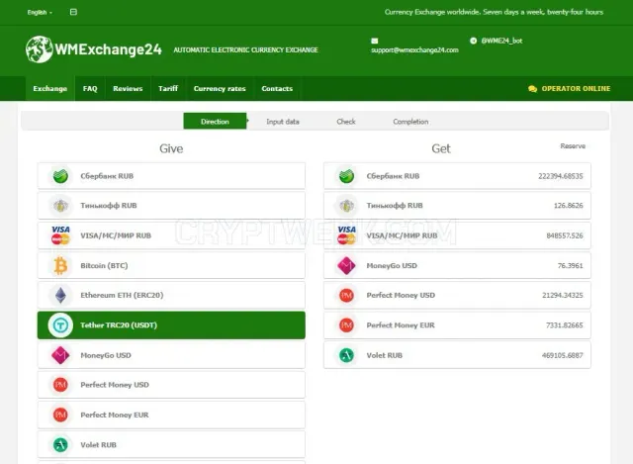Click the reserve value 848557.526
This screenshot has height=464, width=633.
[565, 235]
